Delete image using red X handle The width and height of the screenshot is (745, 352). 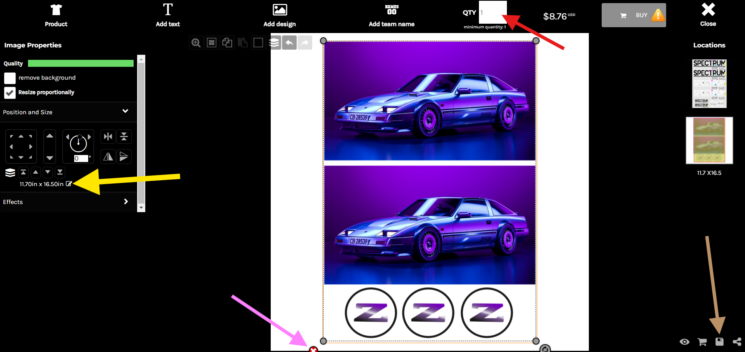(313, 349)
